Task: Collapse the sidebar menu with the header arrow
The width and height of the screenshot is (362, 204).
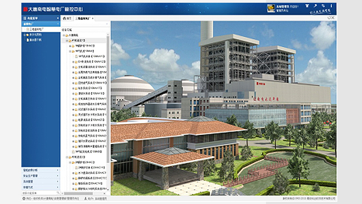Action: coord(58,18)
